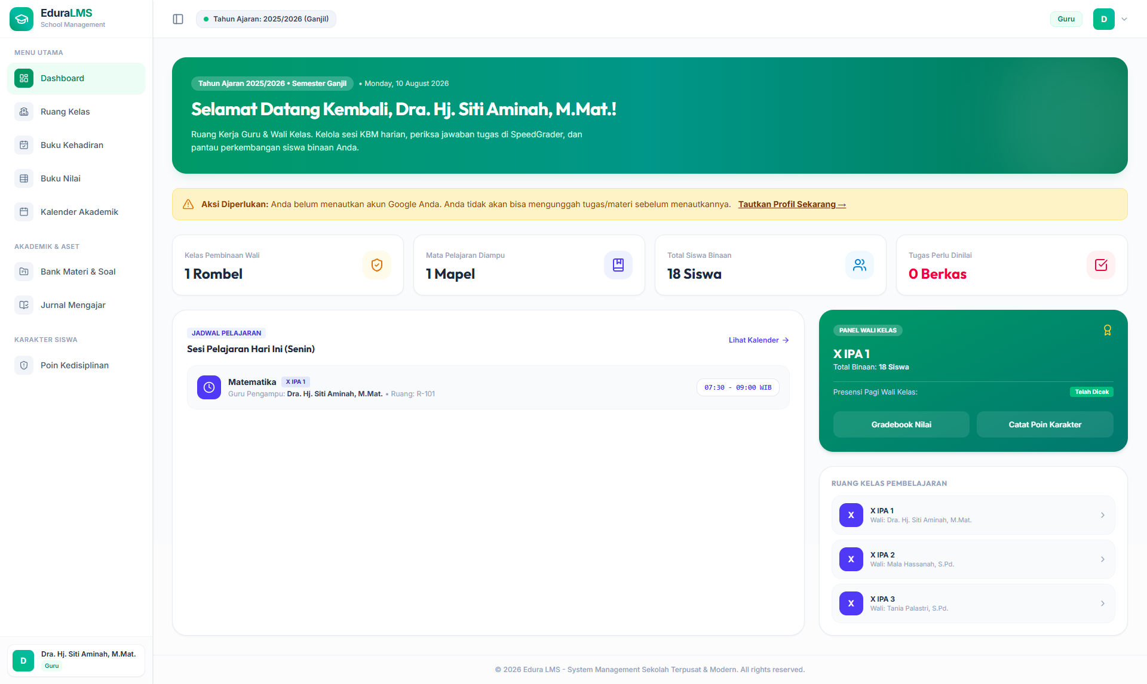This screenshot has height=684, width=1147.
Task: Select Buku Nilai in sidebar
Action: pyautogui.click(x=76, y=178)
